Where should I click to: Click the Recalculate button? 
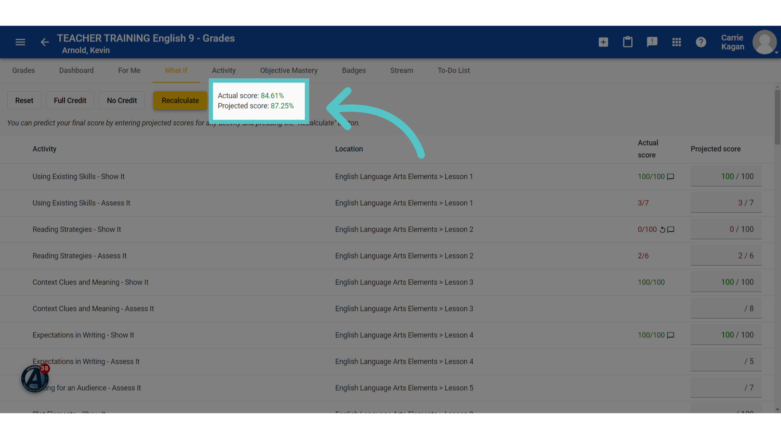180,100
